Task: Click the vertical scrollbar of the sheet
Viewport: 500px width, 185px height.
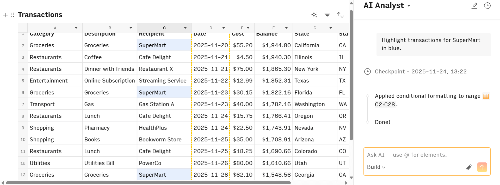Action: (351, 75)
